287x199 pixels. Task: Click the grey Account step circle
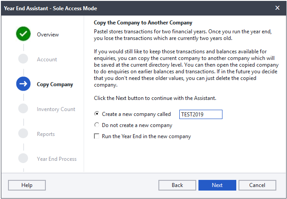tap(23, 59)
